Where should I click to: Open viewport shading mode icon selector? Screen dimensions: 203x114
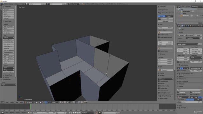(37, 102)
